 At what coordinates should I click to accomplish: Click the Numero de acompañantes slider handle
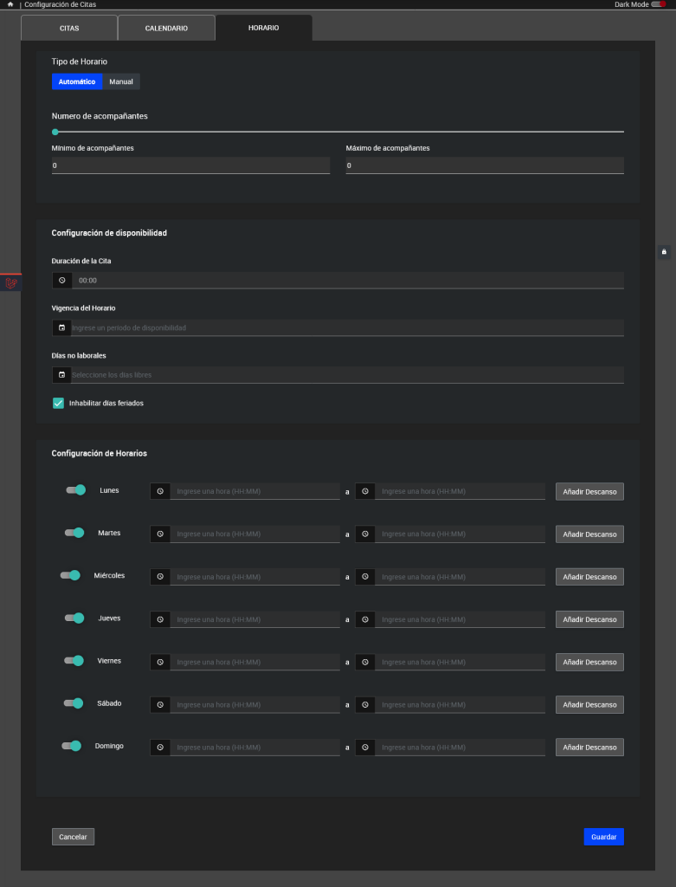pos(55,132)
